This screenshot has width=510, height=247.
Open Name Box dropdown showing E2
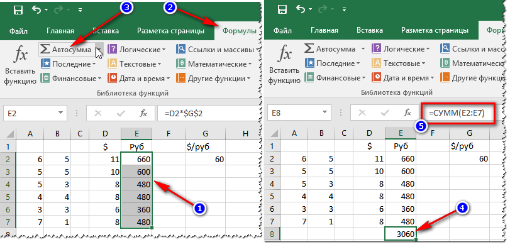(x=60, y=113)
